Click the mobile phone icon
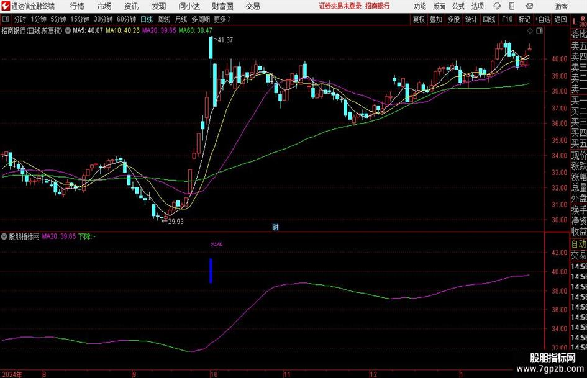Image resolution: width=587 pixels, height=378 pixels. coord(512,6)
